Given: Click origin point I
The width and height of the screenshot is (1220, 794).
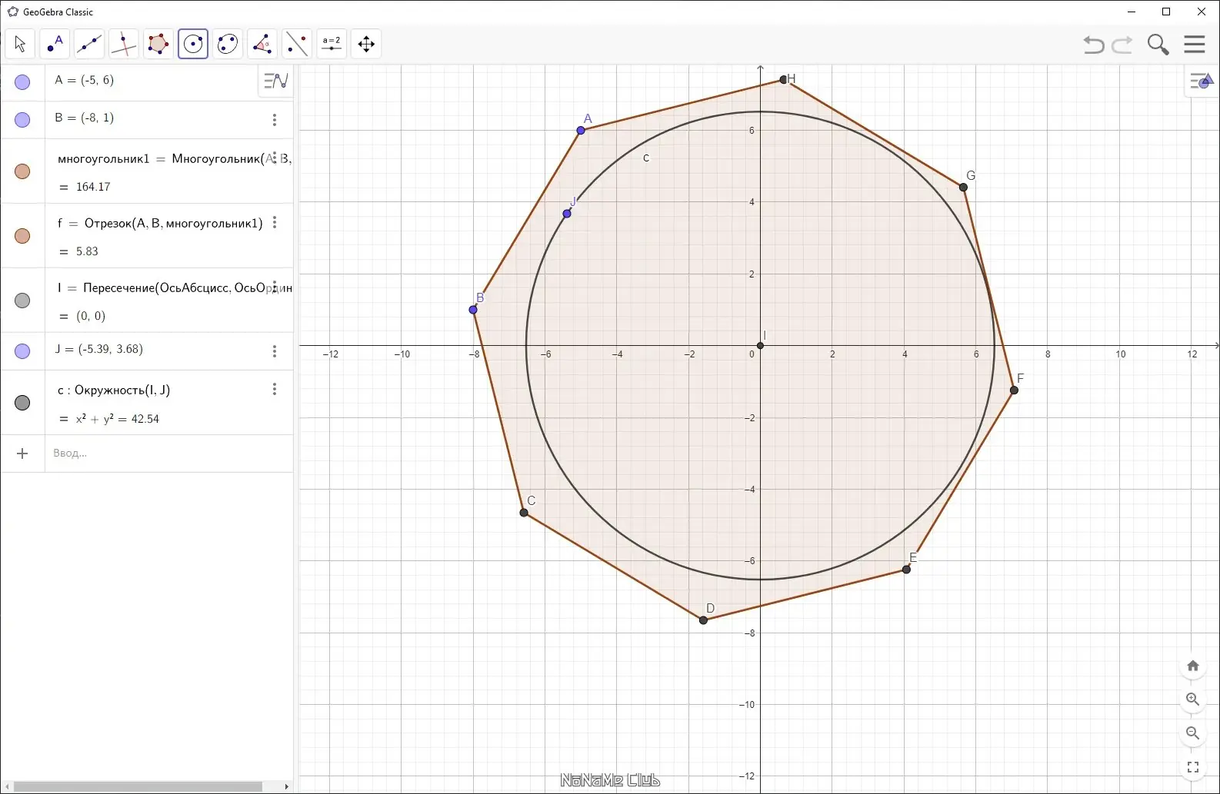Looking at the screenshot, I should (760, 346).
